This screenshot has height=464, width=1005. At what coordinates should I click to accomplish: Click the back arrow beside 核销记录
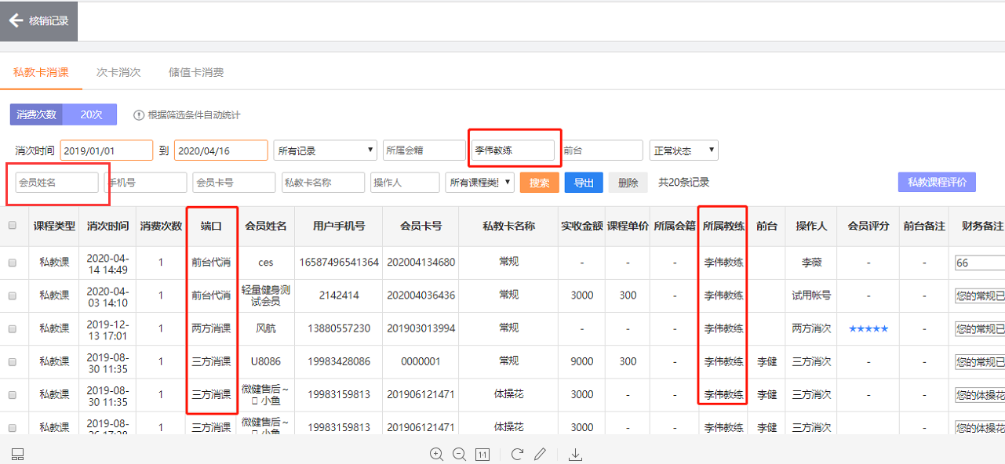tap(16, 20)
